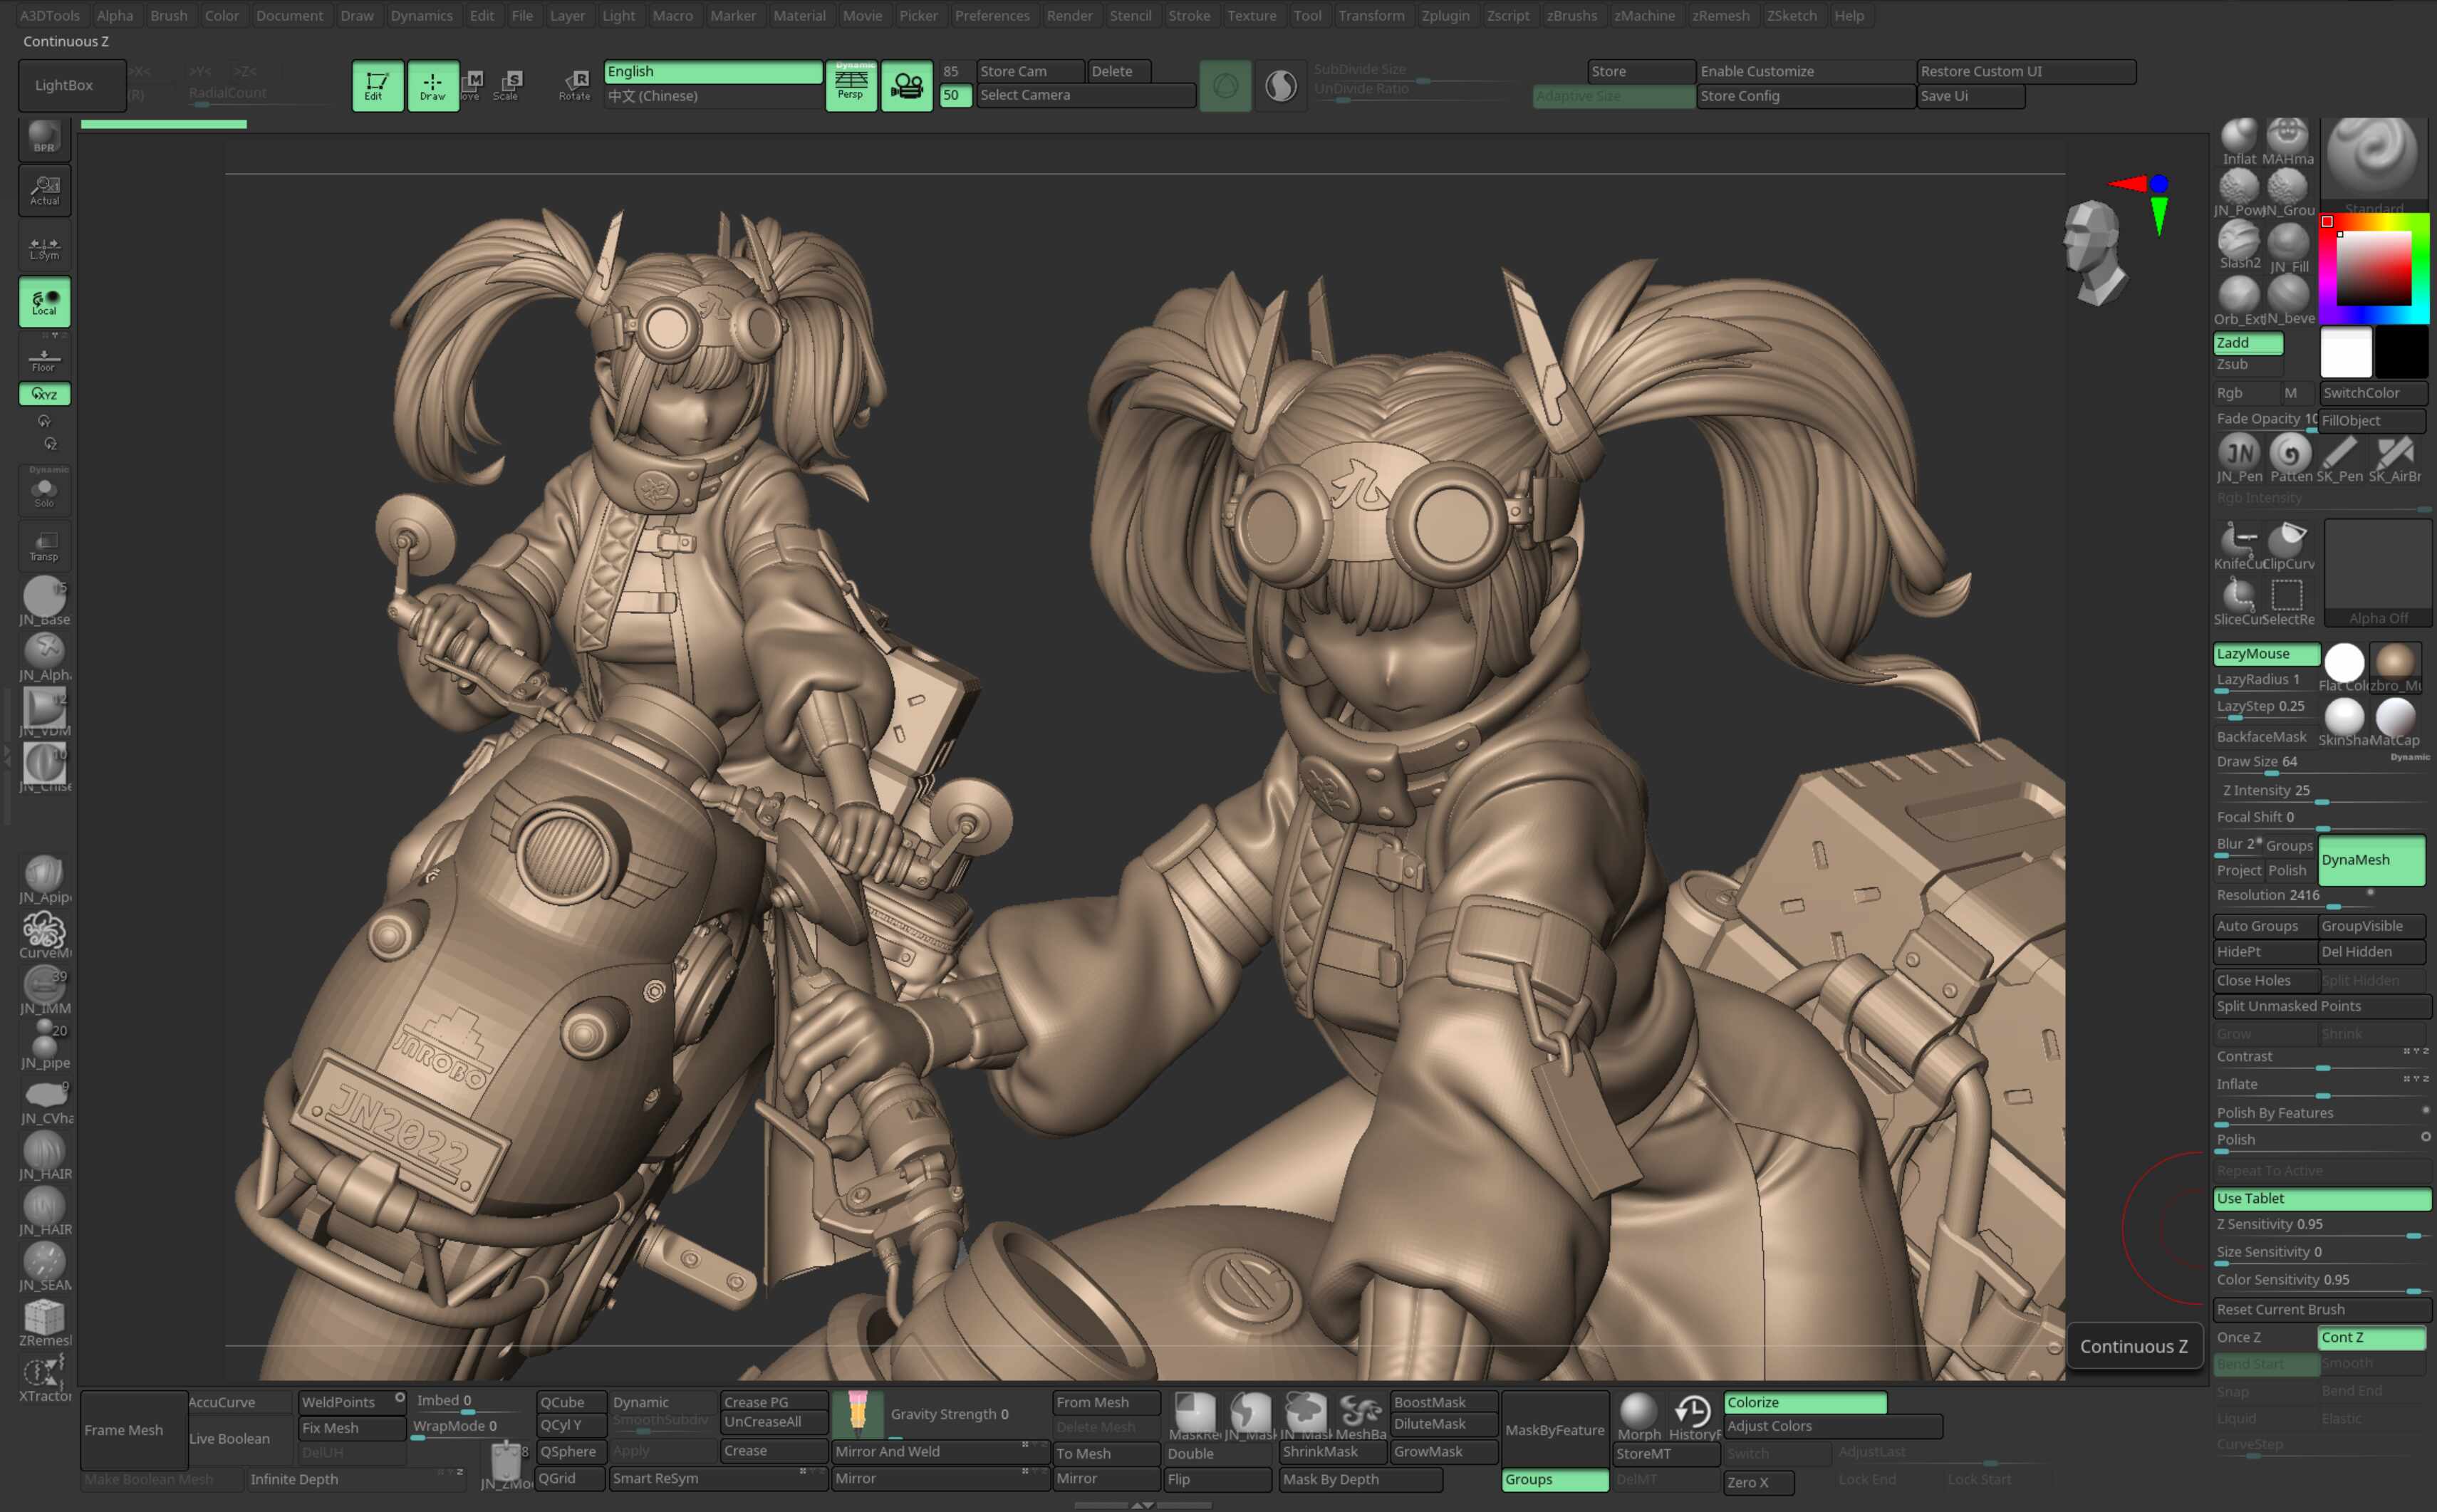Open the Help menu
The height and width of the screenshot is (1512, 2437).
point(1848,15)
